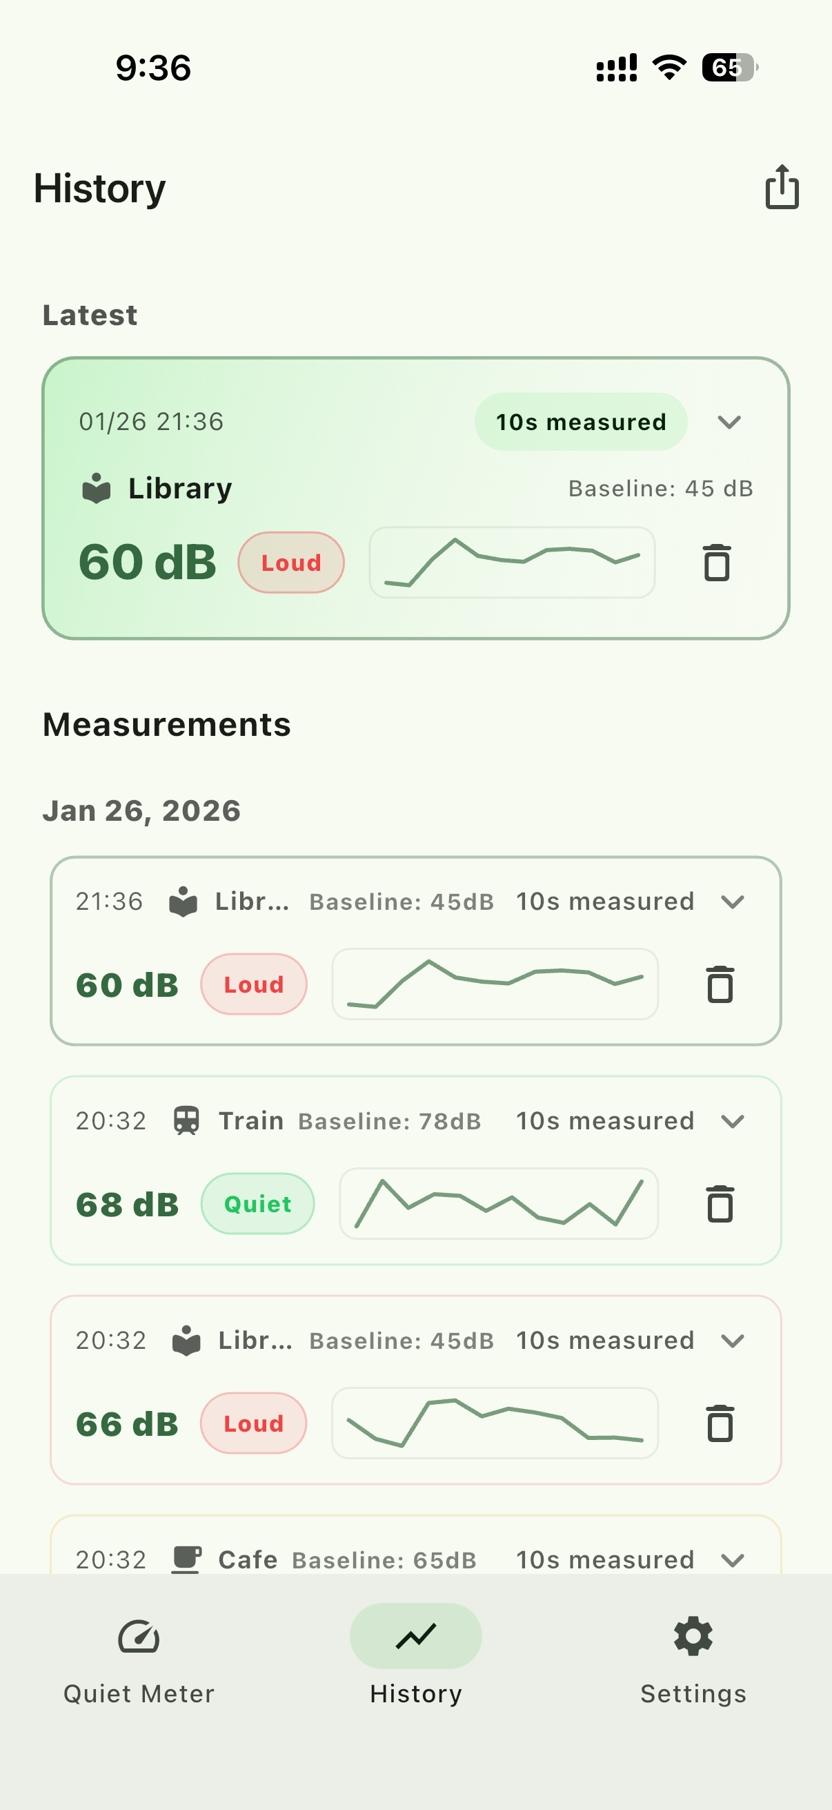Screen dimensions: 832x1810
Task: Tap the Quiet badge on Train entry
Action: pos(258,1204)
